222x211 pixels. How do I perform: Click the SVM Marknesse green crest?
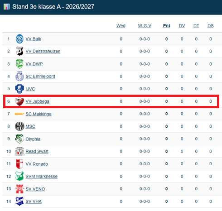pyautogui.click(x=19, y=176)
